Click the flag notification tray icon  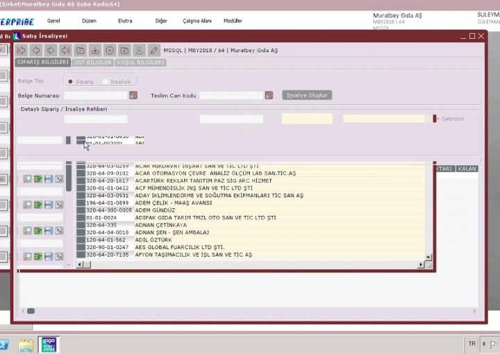click(x=493, y=344)
